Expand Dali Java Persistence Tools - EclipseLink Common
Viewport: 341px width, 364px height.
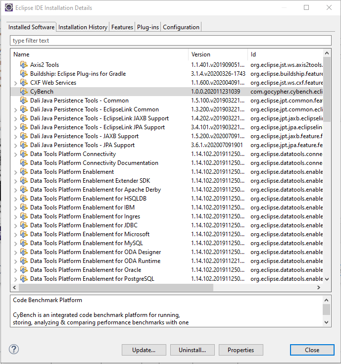(15, 110)
